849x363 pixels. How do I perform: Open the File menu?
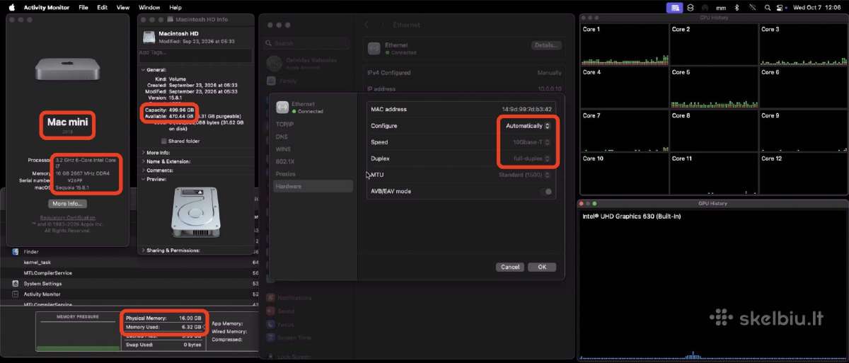point(83,7)
